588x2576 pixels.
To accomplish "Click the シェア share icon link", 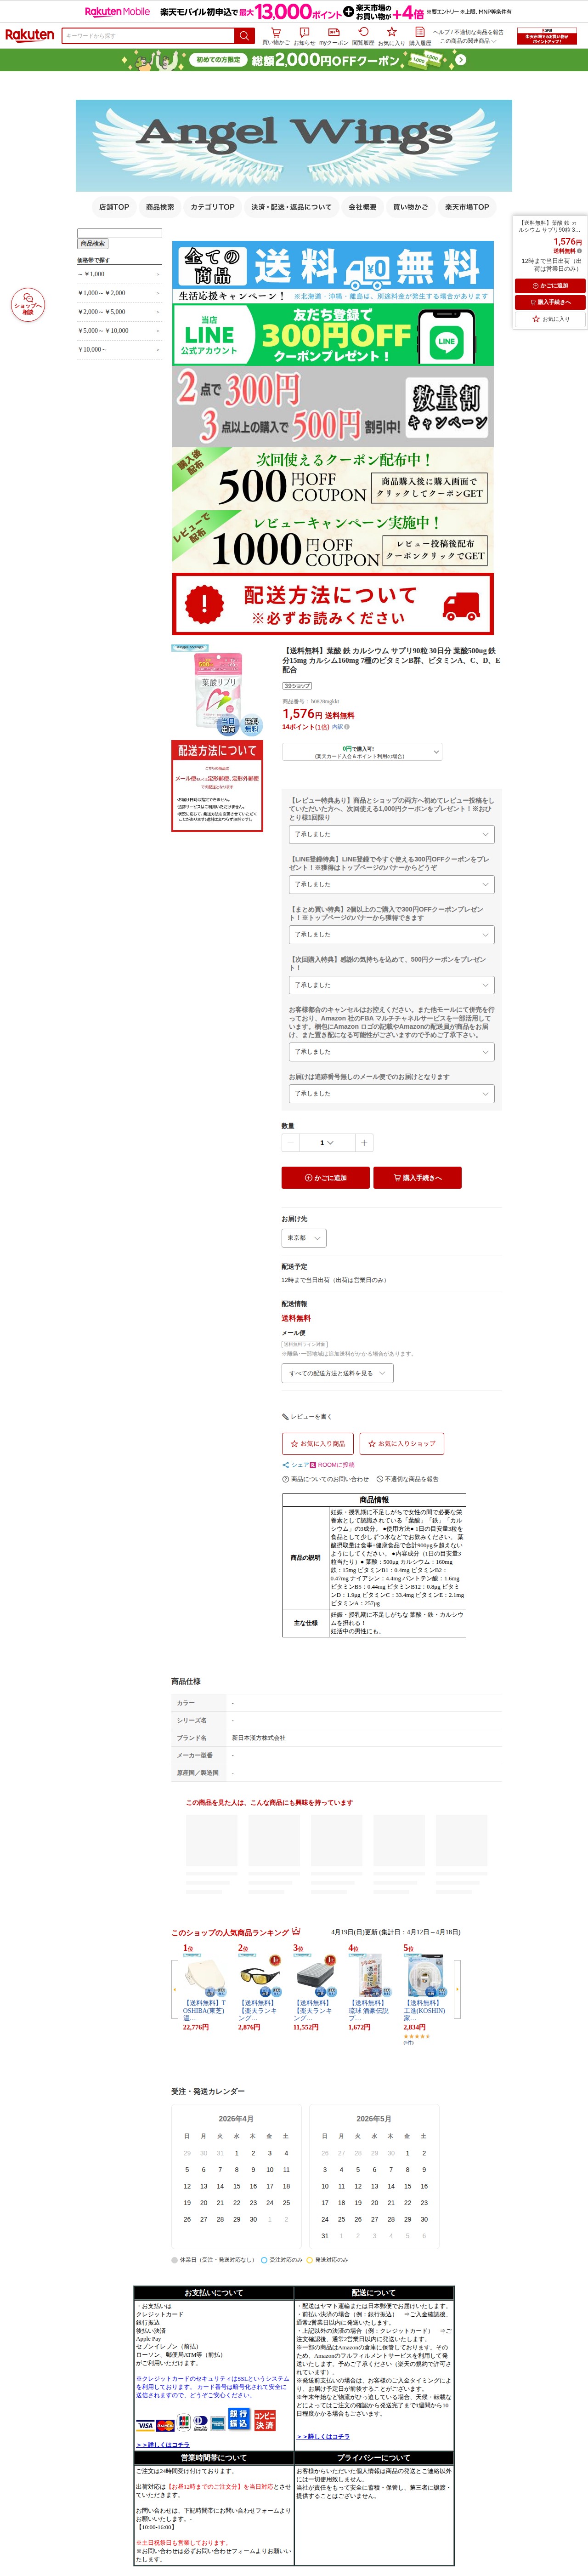I will tap(296, 1464).
